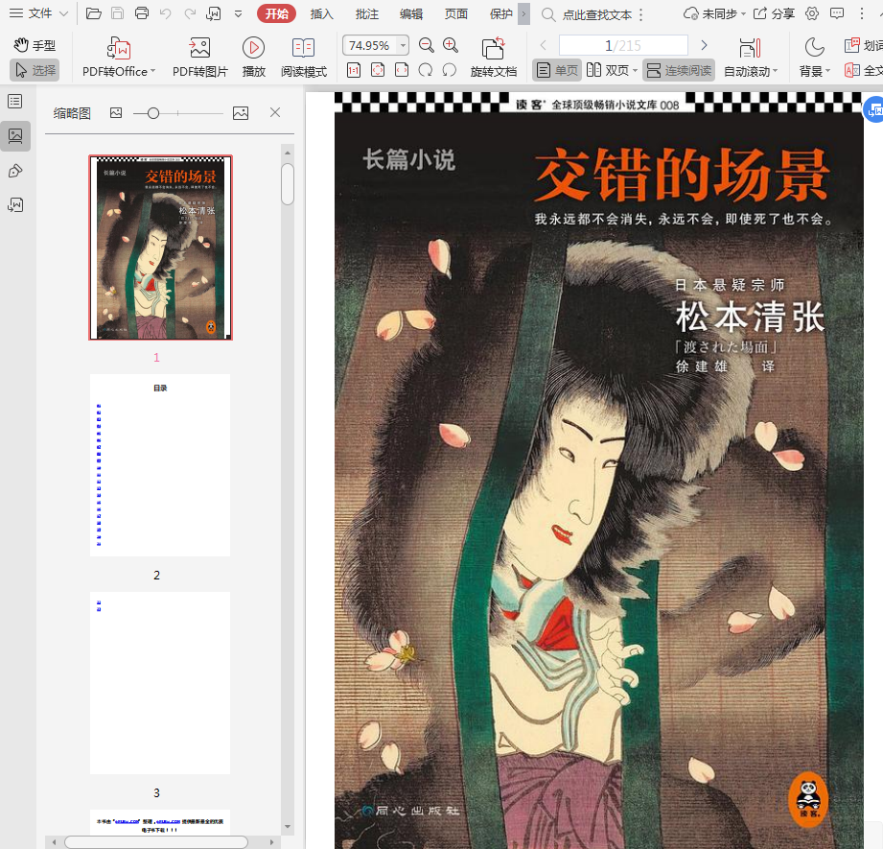This screenshot has height=849, width=883.
Task: Click the 旋转文档 rotate document button
Action: click(x=494, y=58)
